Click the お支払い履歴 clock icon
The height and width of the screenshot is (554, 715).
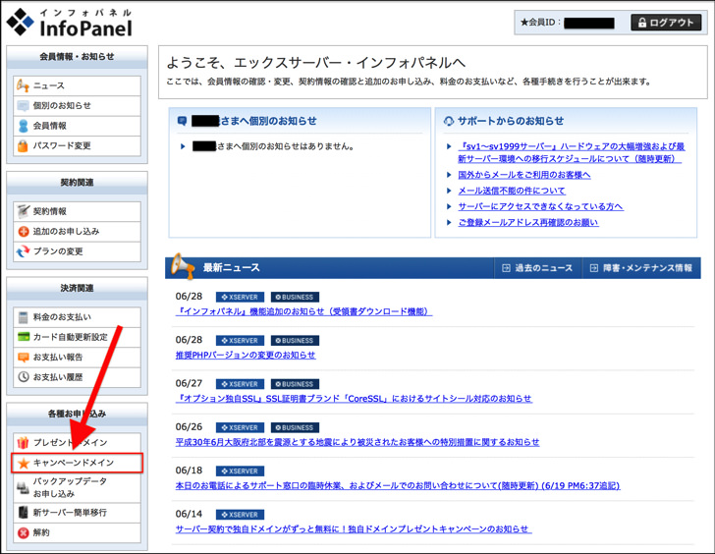click(24, 377)
